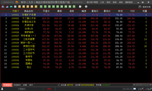Select row 天津大学
152x91 pixels.
coord(76,25)
